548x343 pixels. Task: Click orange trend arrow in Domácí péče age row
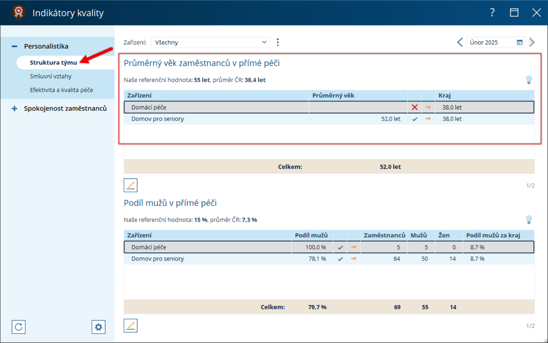428,107
